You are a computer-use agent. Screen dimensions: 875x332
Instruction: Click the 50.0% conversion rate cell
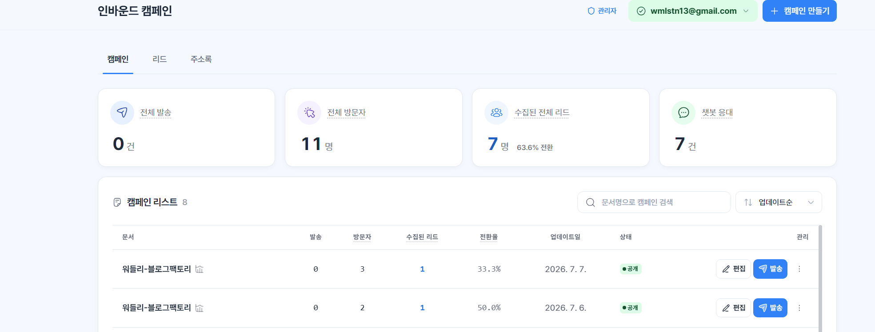click(x=489, y=308)
